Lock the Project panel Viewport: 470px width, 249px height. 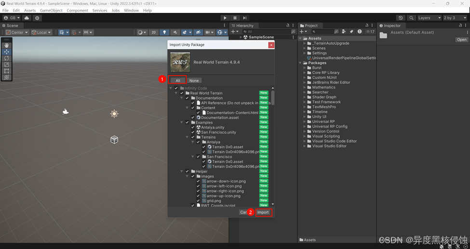[x=367, y=26]
